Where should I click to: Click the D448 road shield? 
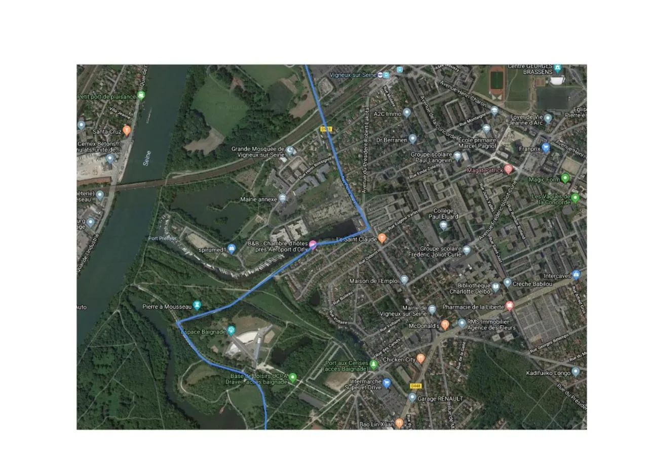coord(415,386)
